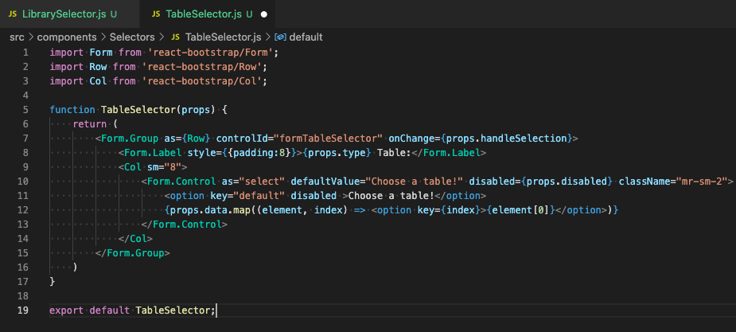Click the JS file icon on TableSelector.js tab

tap(155, 14)
